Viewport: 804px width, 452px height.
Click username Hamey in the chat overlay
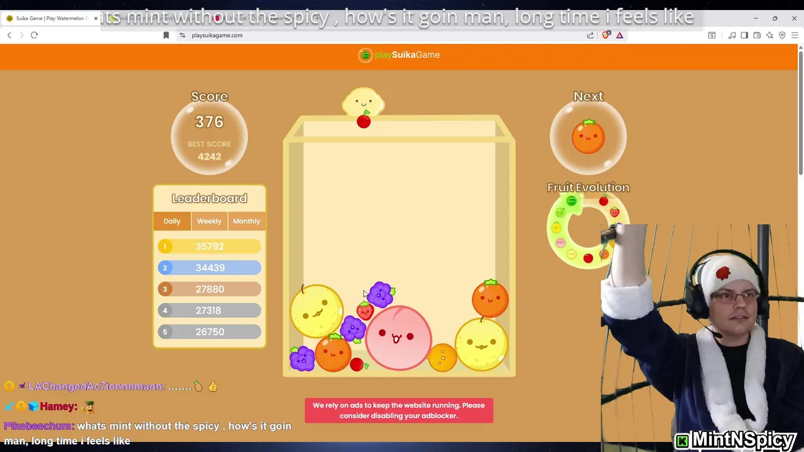[59, 407]
